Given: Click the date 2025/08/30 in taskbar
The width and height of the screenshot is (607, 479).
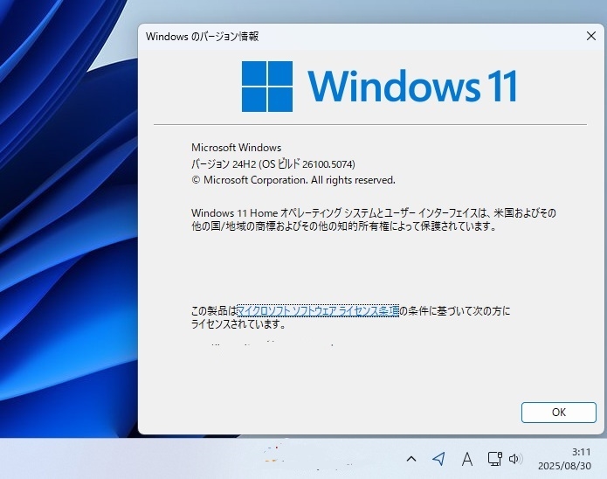Looking at the screenshot, I should [x=564, y=466].
